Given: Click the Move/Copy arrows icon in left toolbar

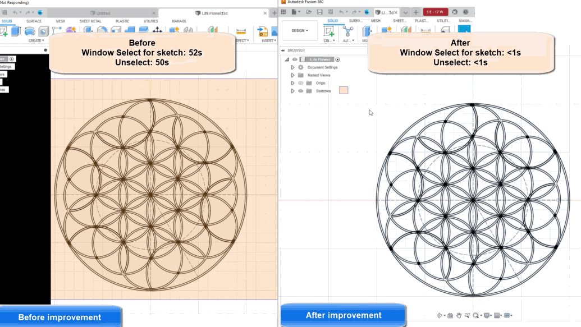Looking at the screenshot, I should point(158,31).
